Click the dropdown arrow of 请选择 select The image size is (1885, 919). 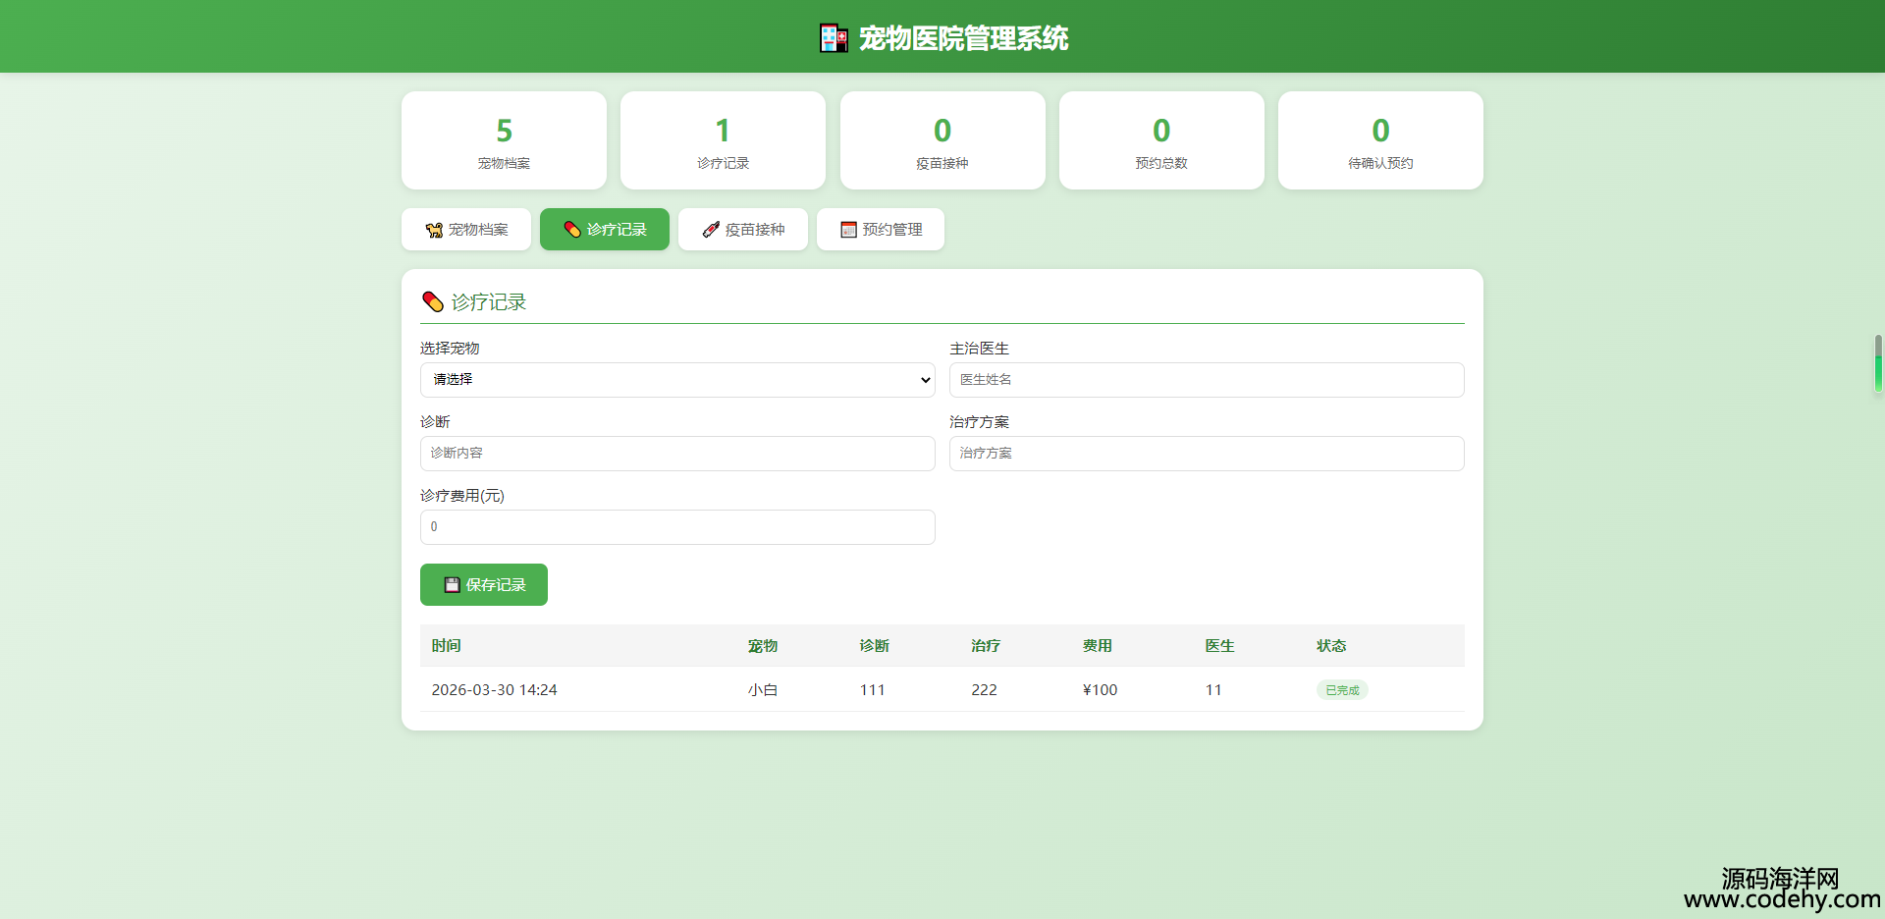(x=925, y=380)
